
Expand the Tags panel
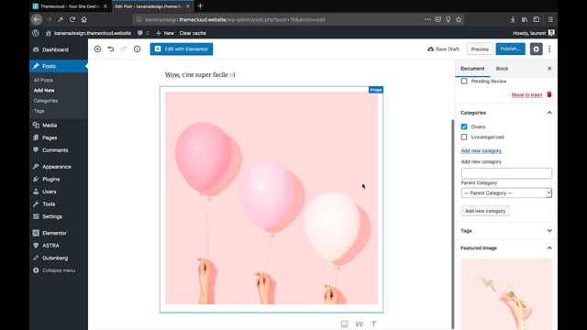coord(549,231)
